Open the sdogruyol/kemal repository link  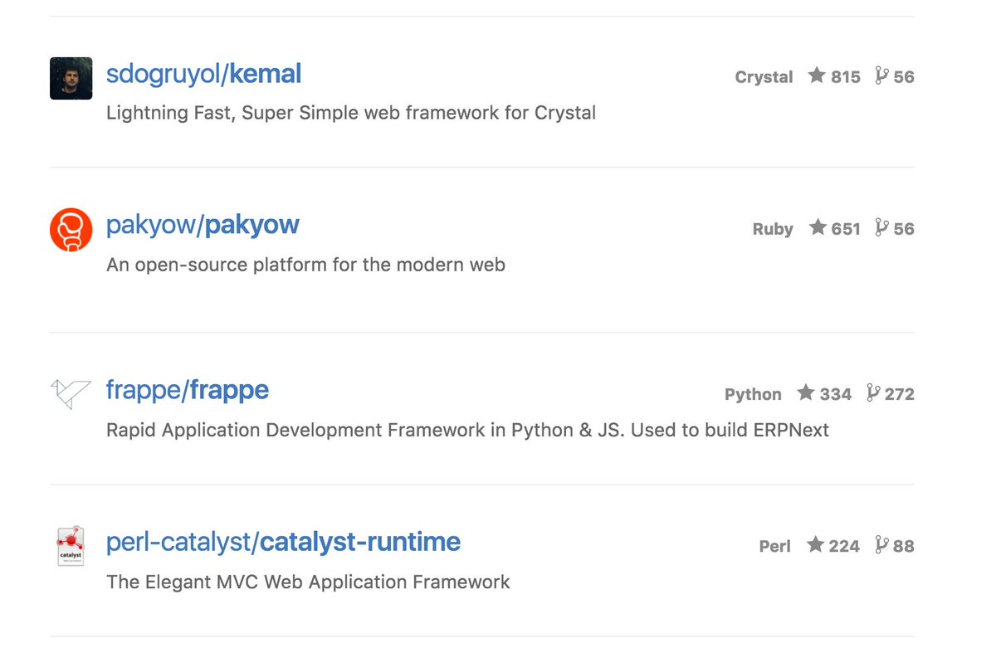[203, 75]
